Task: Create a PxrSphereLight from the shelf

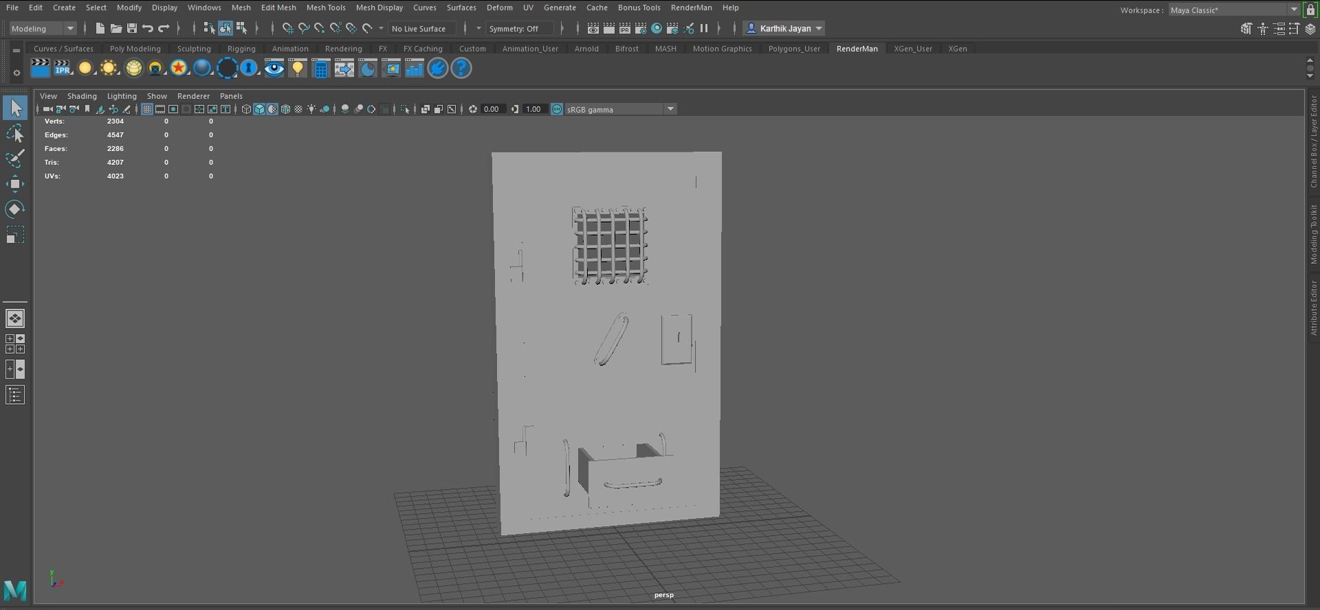Action: [85, 68]
